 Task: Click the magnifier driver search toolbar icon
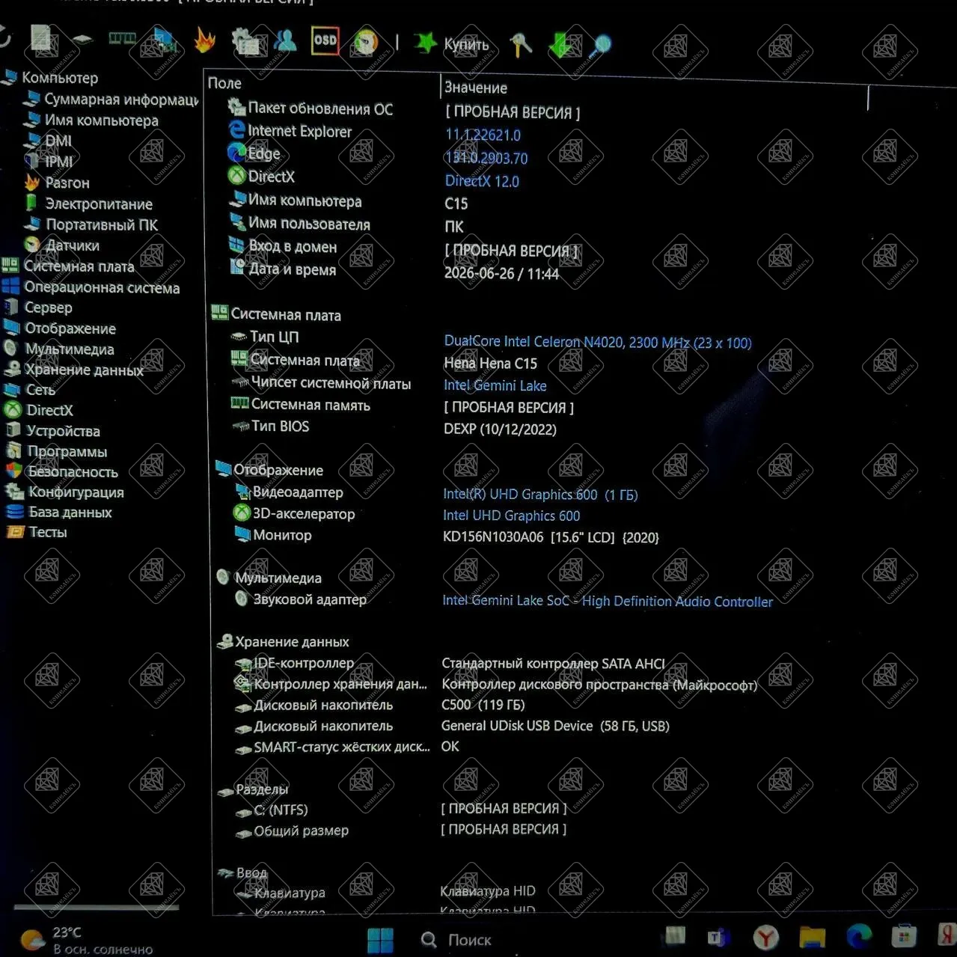[x=600, y=46]
